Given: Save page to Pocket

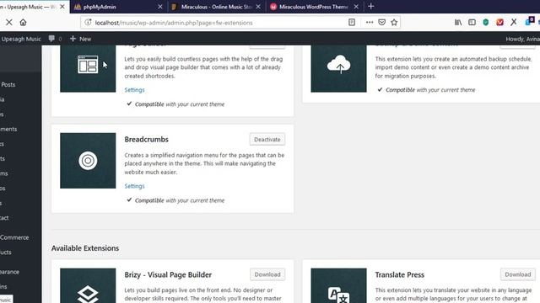Looking at the screenshot, I should (382, 23).
